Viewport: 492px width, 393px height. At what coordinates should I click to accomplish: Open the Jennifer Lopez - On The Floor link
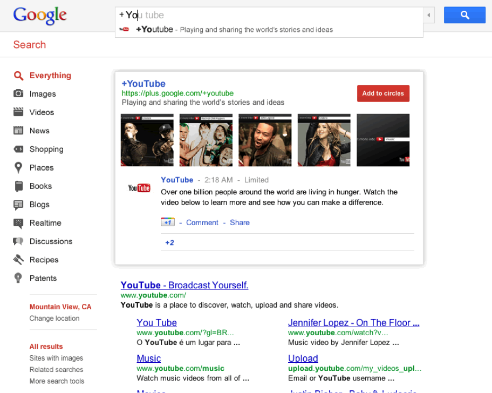354,323
